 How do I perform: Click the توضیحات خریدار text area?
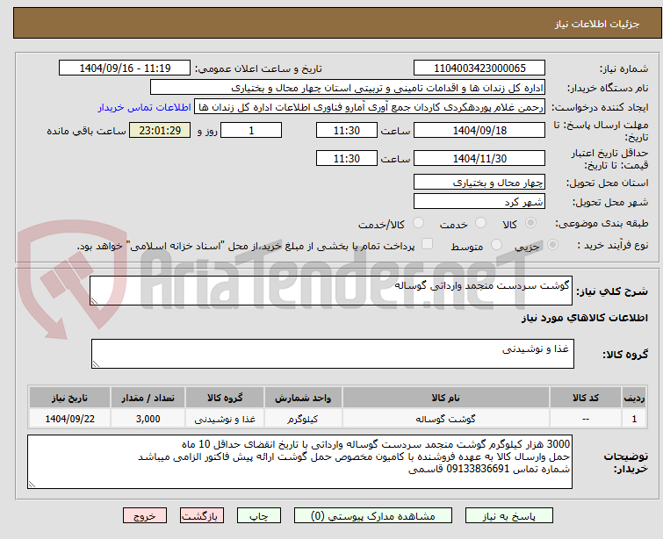299,462
